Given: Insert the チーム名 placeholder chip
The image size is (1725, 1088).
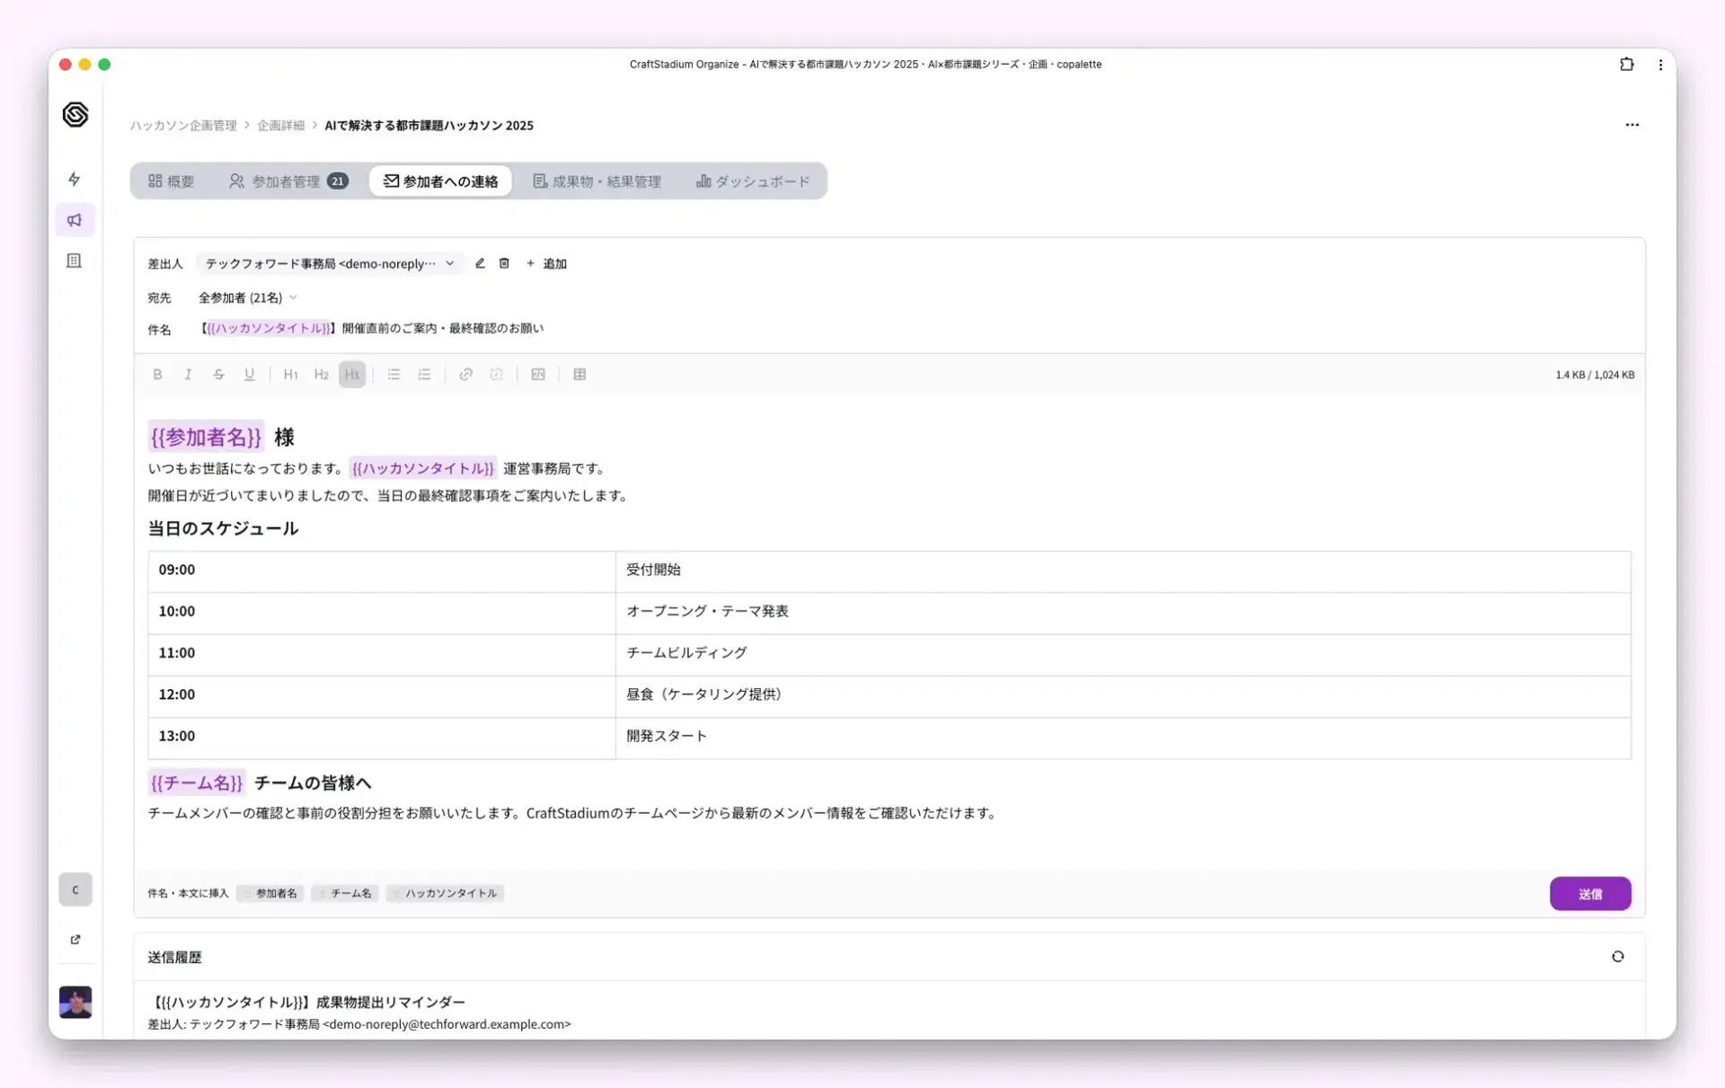Looking at the screenshot, I should pos(345,893).
